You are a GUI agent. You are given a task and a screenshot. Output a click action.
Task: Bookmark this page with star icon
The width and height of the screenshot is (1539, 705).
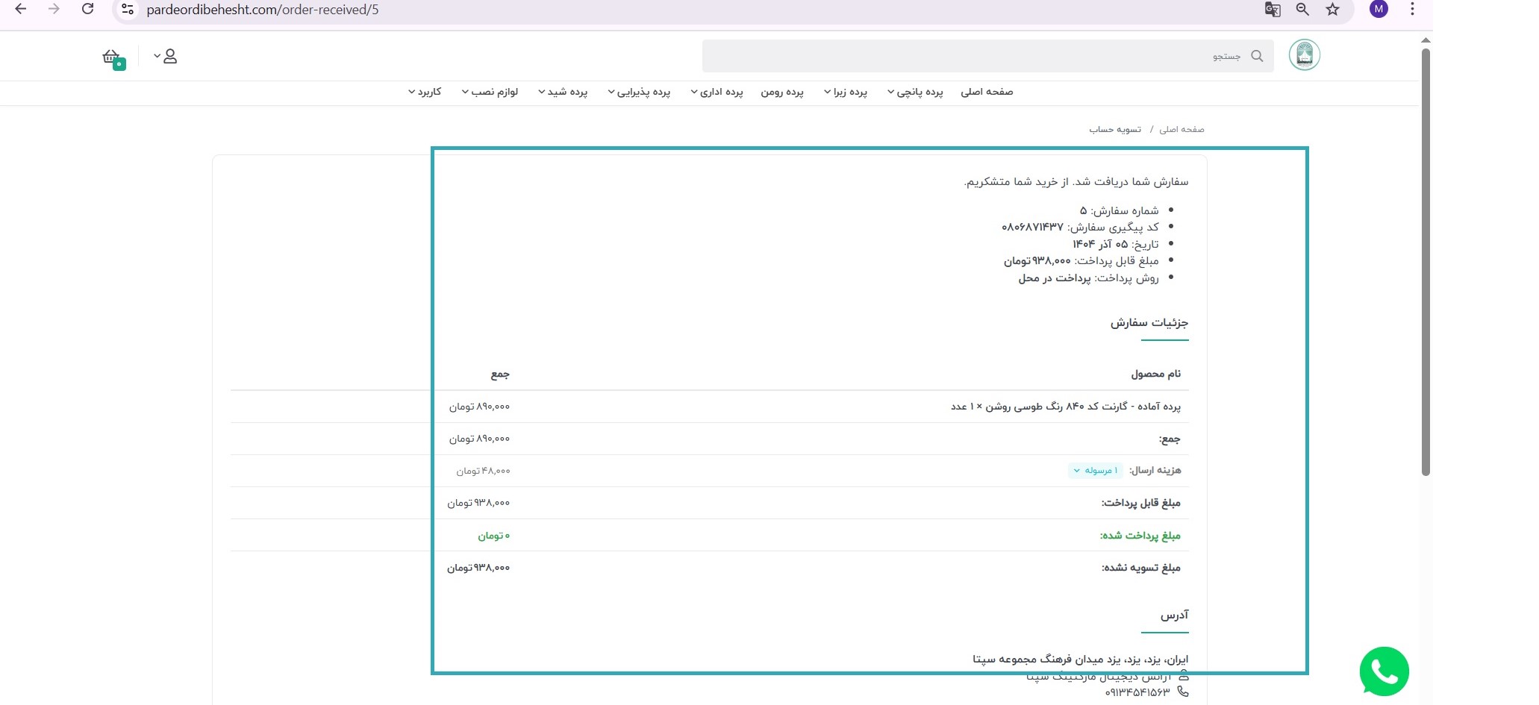tap(1332, 10)
